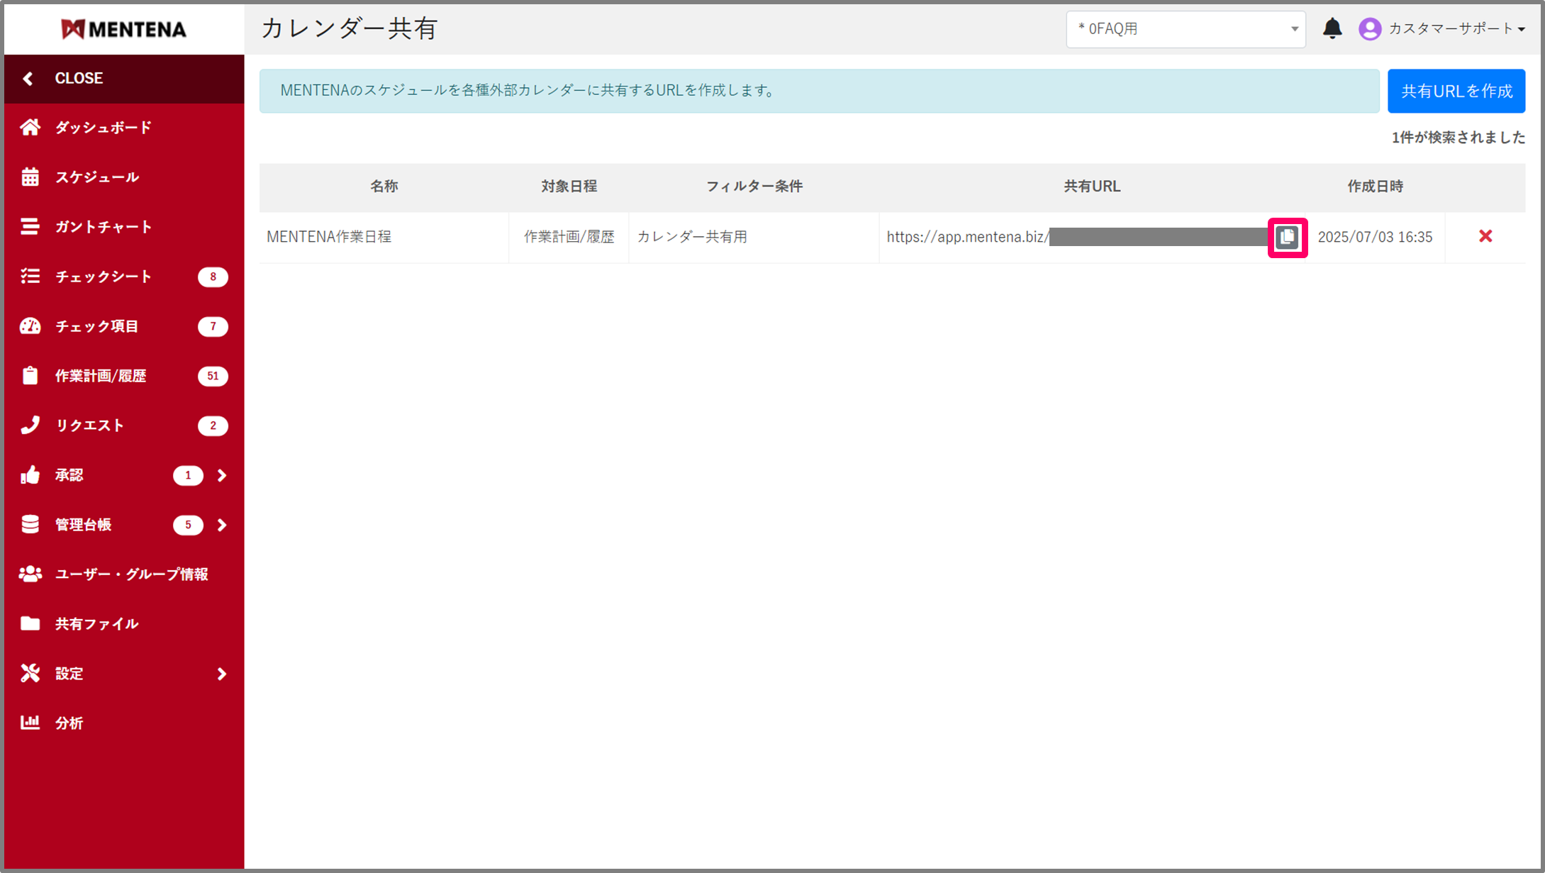
Task: Collapse sidebar with CLOSE button
Action: (x=78, y=78)
